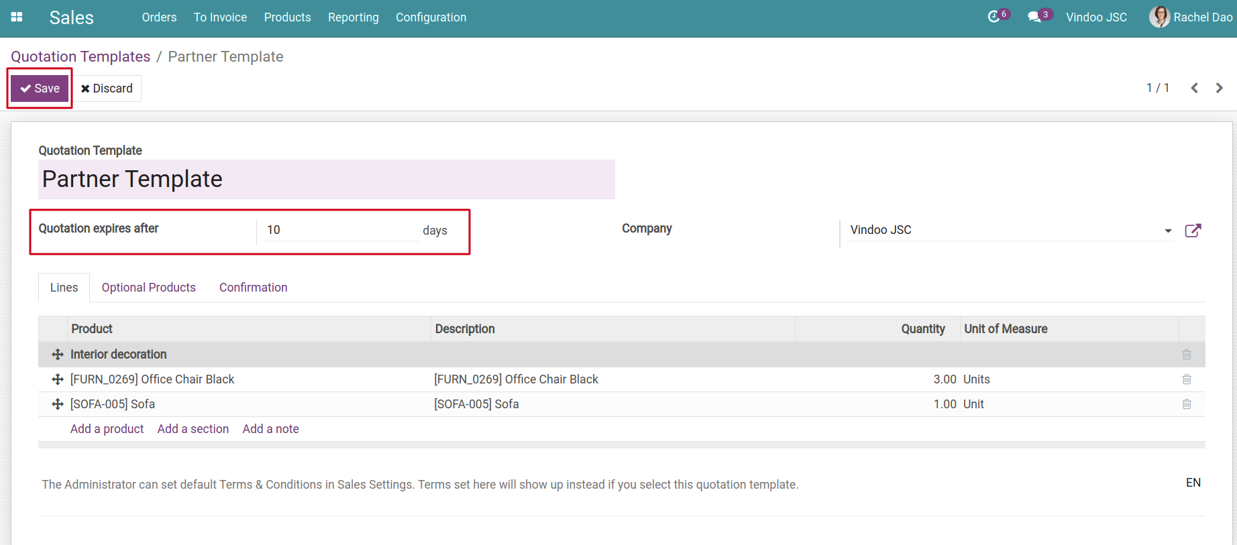Click Add a product link
This screenshot has width=1237, height=545.
point(107,429)
